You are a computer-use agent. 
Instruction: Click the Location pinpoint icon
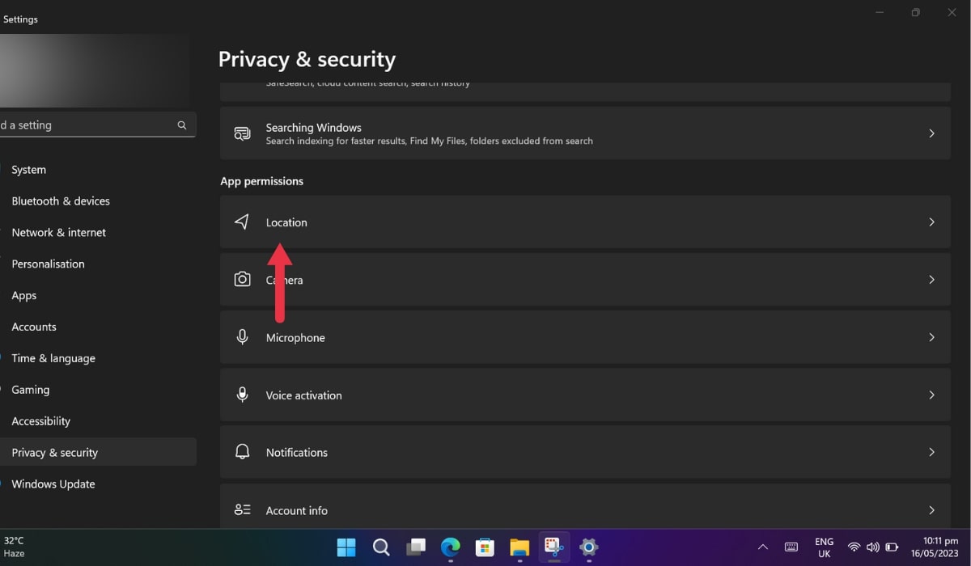click(241, 221)
